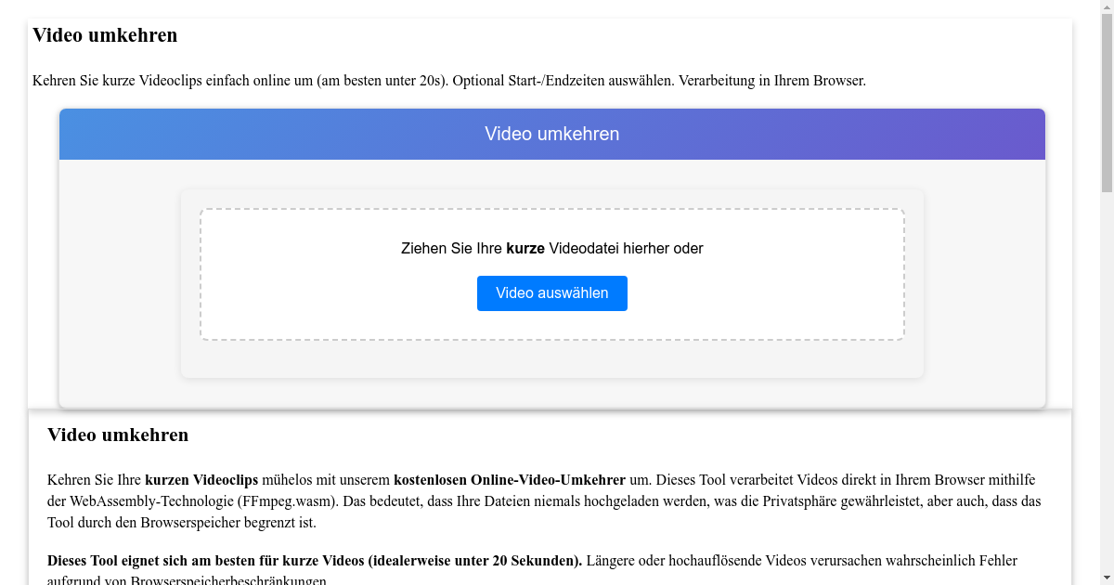Click the top 'Video umkehren' page heading
The height and width of the screenshot is (585, 1114).
click(105, 35)
